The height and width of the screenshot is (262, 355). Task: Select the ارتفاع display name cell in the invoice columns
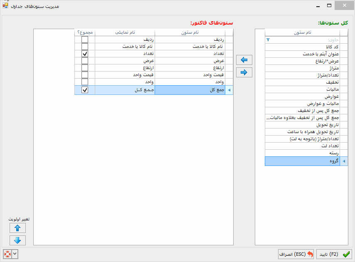click(x=125, y=68)
